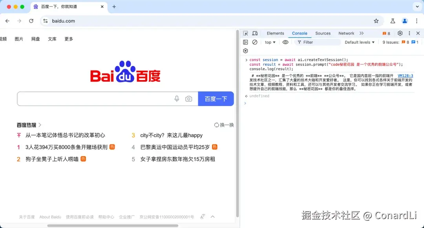
Task: Close the Baidu browser tab
Action: click(102, 7)
